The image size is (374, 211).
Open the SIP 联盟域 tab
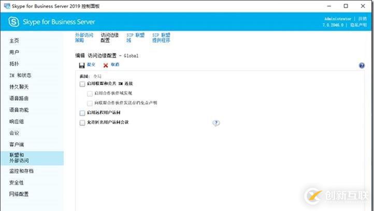[136, 38]
